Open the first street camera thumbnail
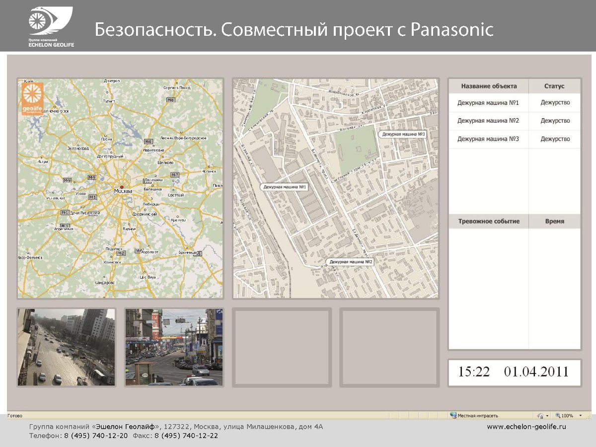Screen dimensions: 596x447 [x=67, y=347]
